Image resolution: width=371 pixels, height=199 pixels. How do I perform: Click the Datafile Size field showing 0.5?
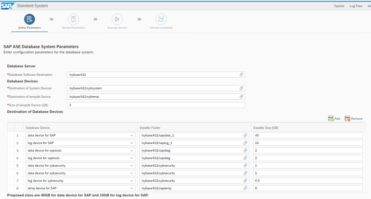308,181
